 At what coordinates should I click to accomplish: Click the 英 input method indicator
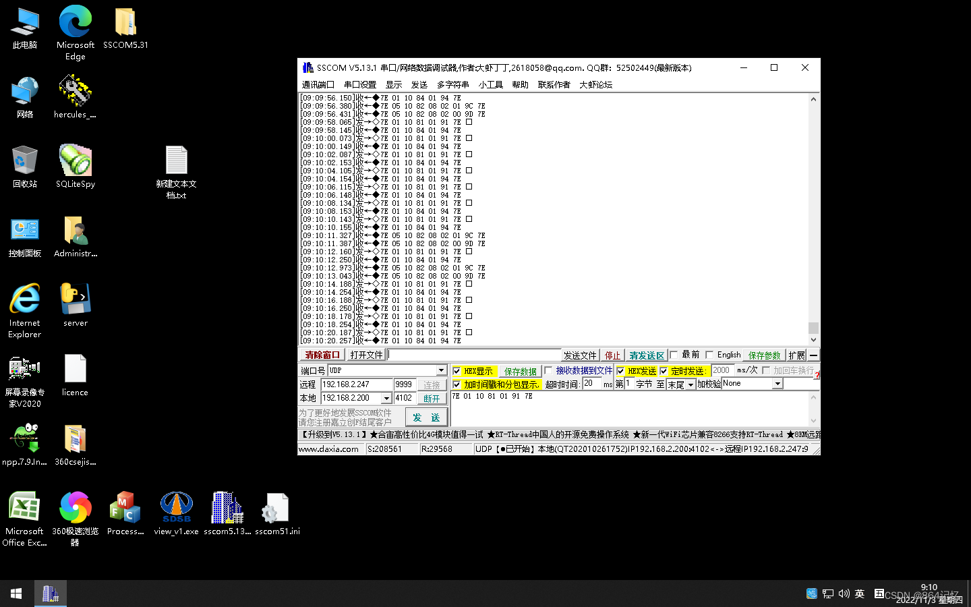[860, 594]
